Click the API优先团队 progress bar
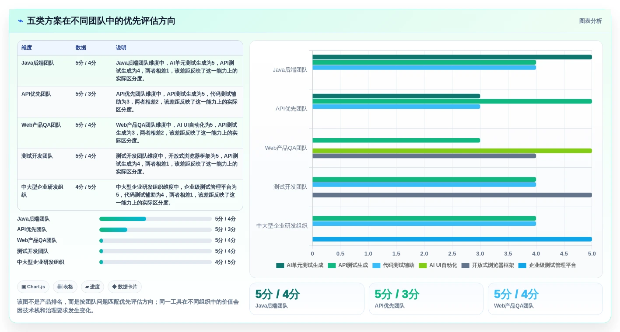The image size is (620, 332). tap(155, 229)
